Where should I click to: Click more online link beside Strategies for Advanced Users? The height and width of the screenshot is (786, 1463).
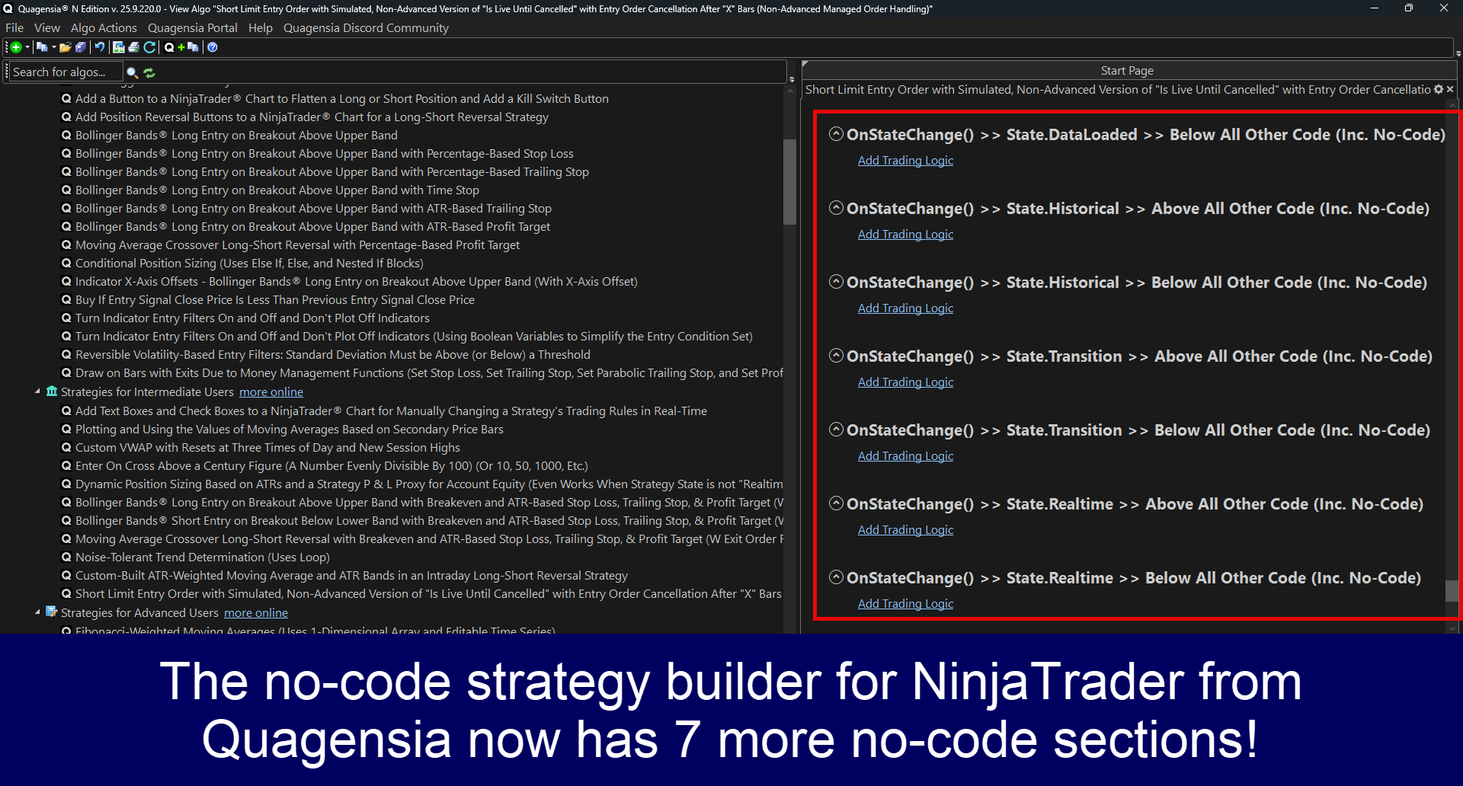point(256,612)
